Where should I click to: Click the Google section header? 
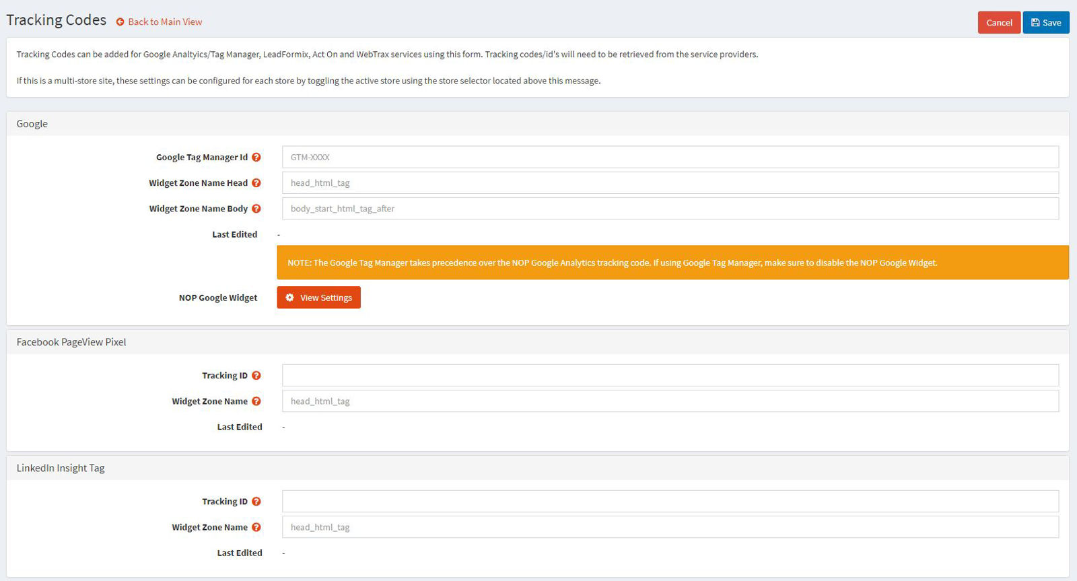[538, 124]
